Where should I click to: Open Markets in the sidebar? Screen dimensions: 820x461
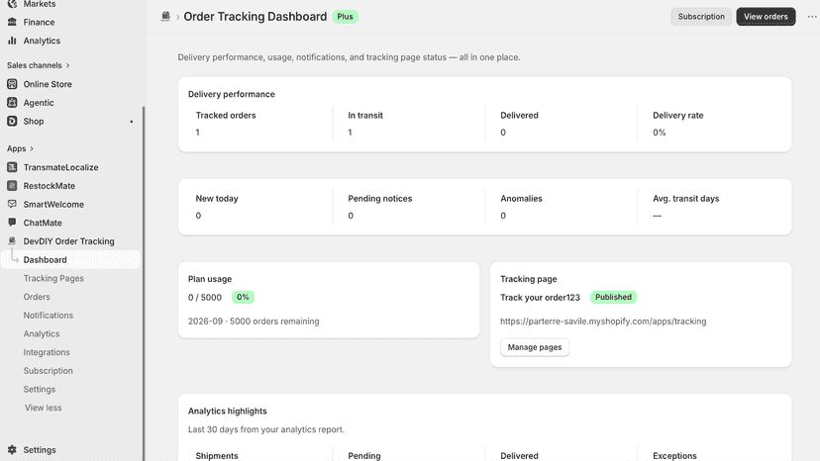tap(40, 4)
